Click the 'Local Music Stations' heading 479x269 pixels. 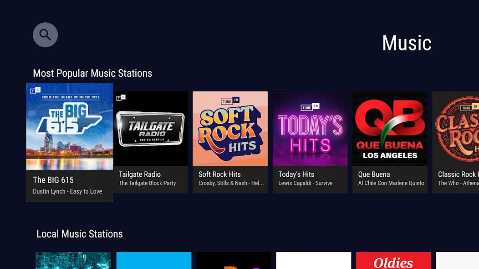point(79,234)
